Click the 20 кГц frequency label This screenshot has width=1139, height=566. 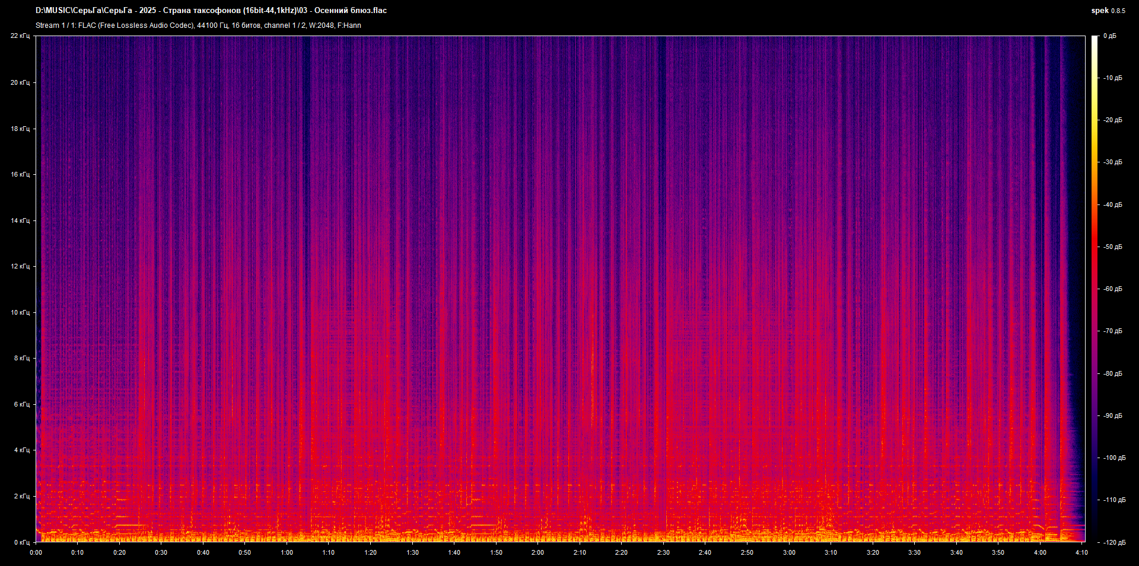pos(20,82)
